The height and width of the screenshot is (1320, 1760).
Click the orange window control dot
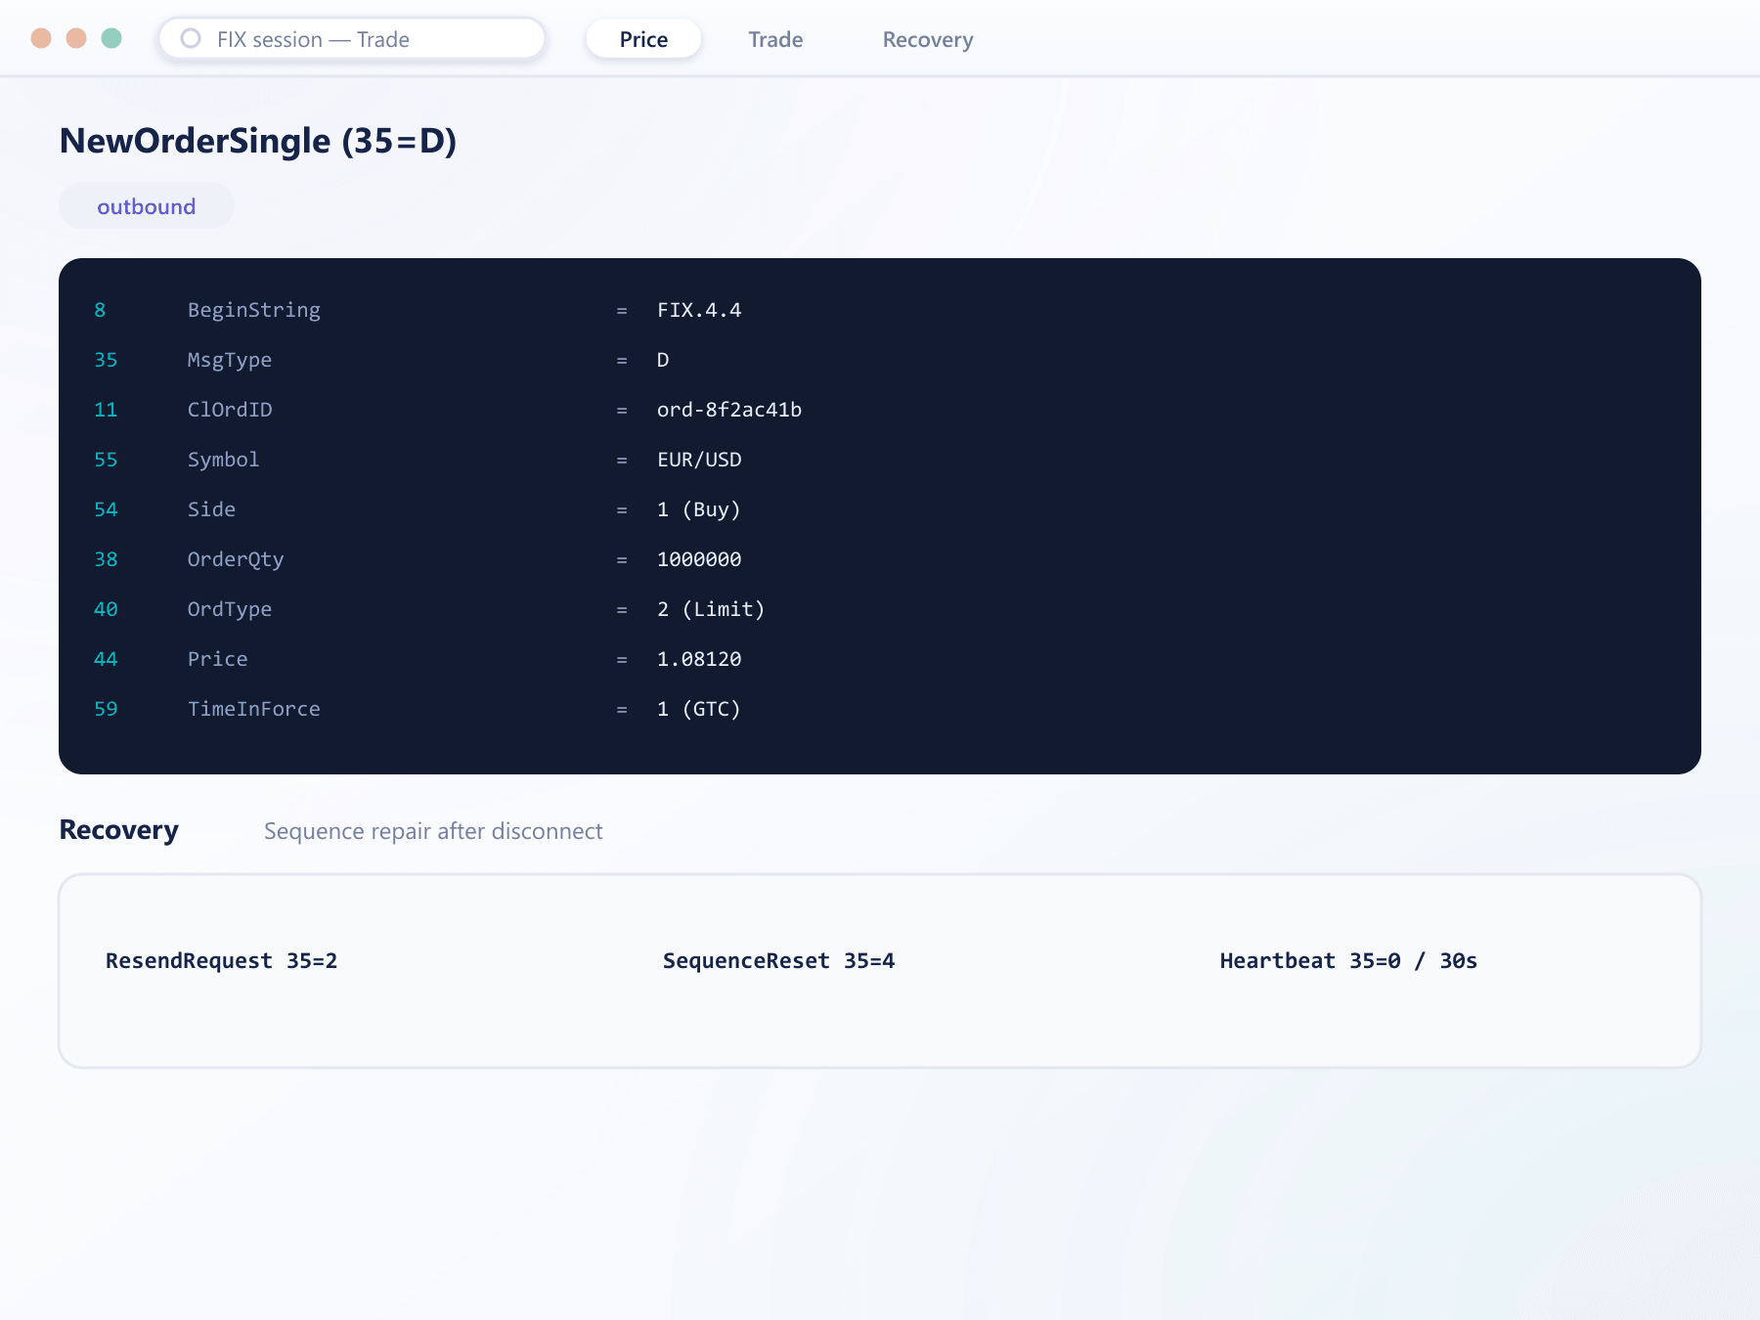pyautogui.click(x=76, y=38)
